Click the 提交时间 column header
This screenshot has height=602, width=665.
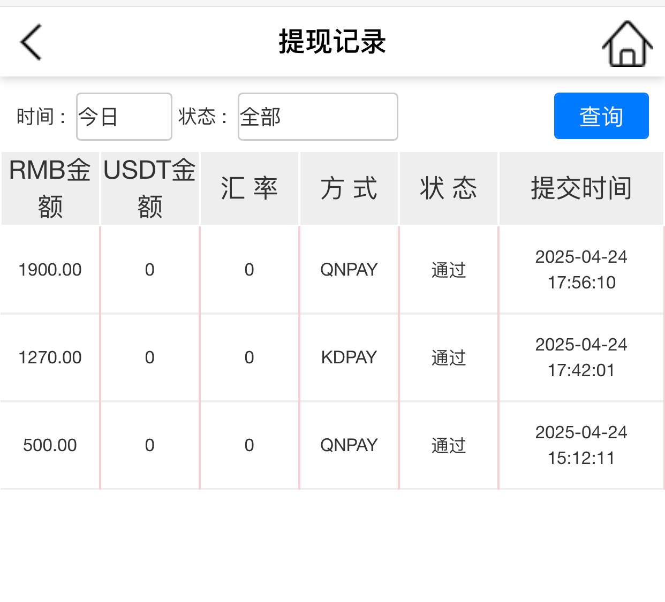click(581, 188)
